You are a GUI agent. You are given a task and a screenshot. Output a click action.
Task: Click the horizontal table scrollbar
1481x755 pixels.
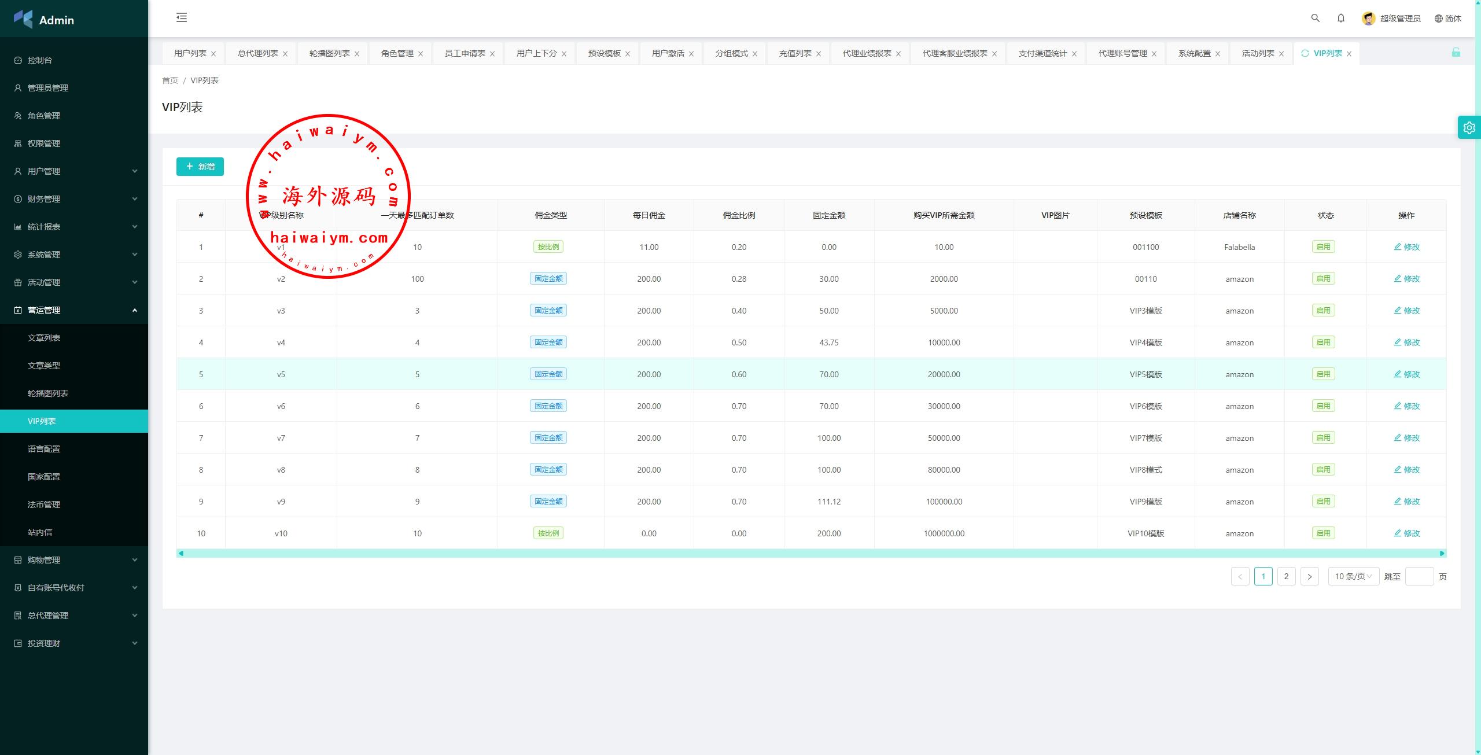click(x=810, y=553)
